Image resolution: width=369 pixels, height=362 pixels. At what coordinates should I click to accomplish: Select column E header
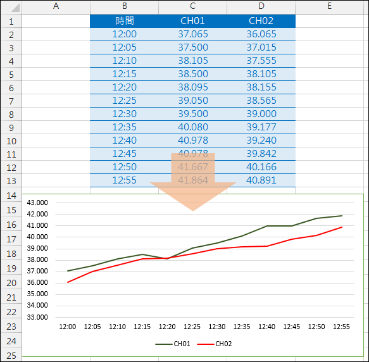pos(329,6)
